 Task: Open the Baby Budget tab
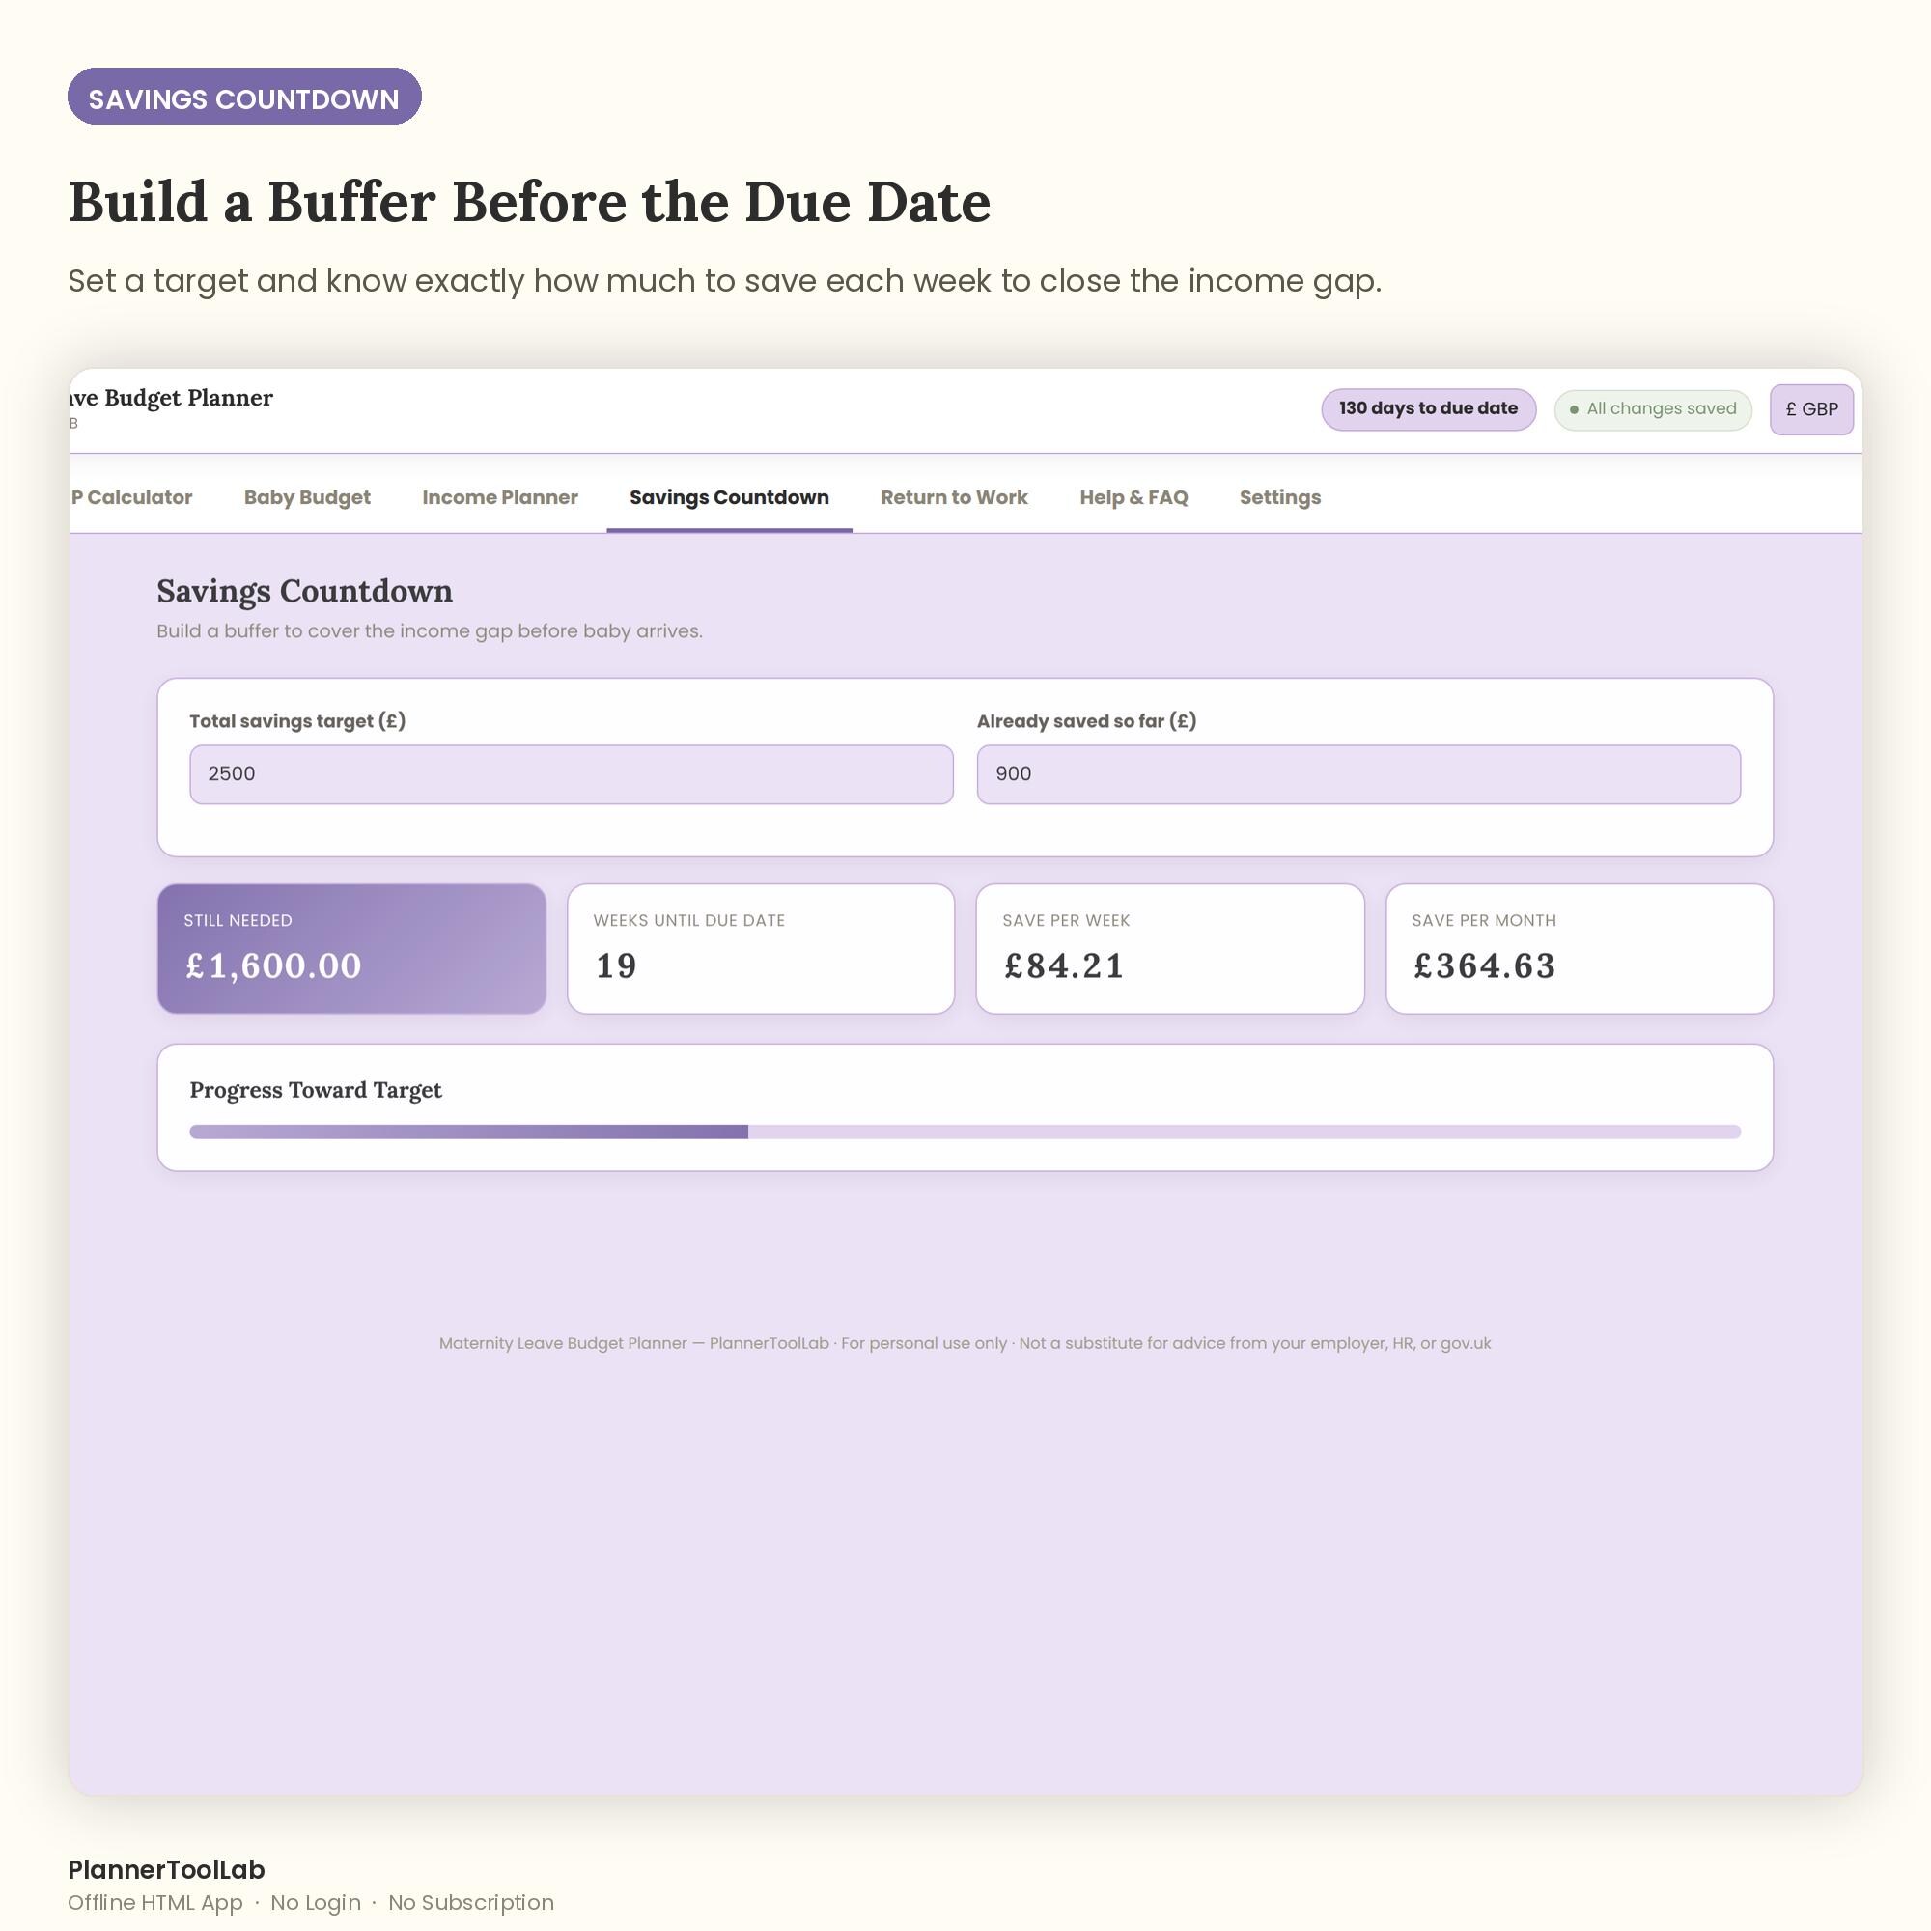pyautogui.click(x=307, y=496)
